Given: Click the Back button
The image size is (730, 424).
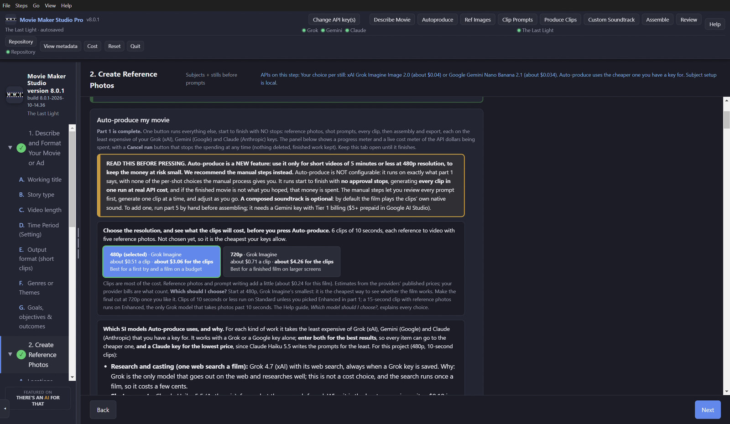Looking at the screenshot, I should coord(103,410).
